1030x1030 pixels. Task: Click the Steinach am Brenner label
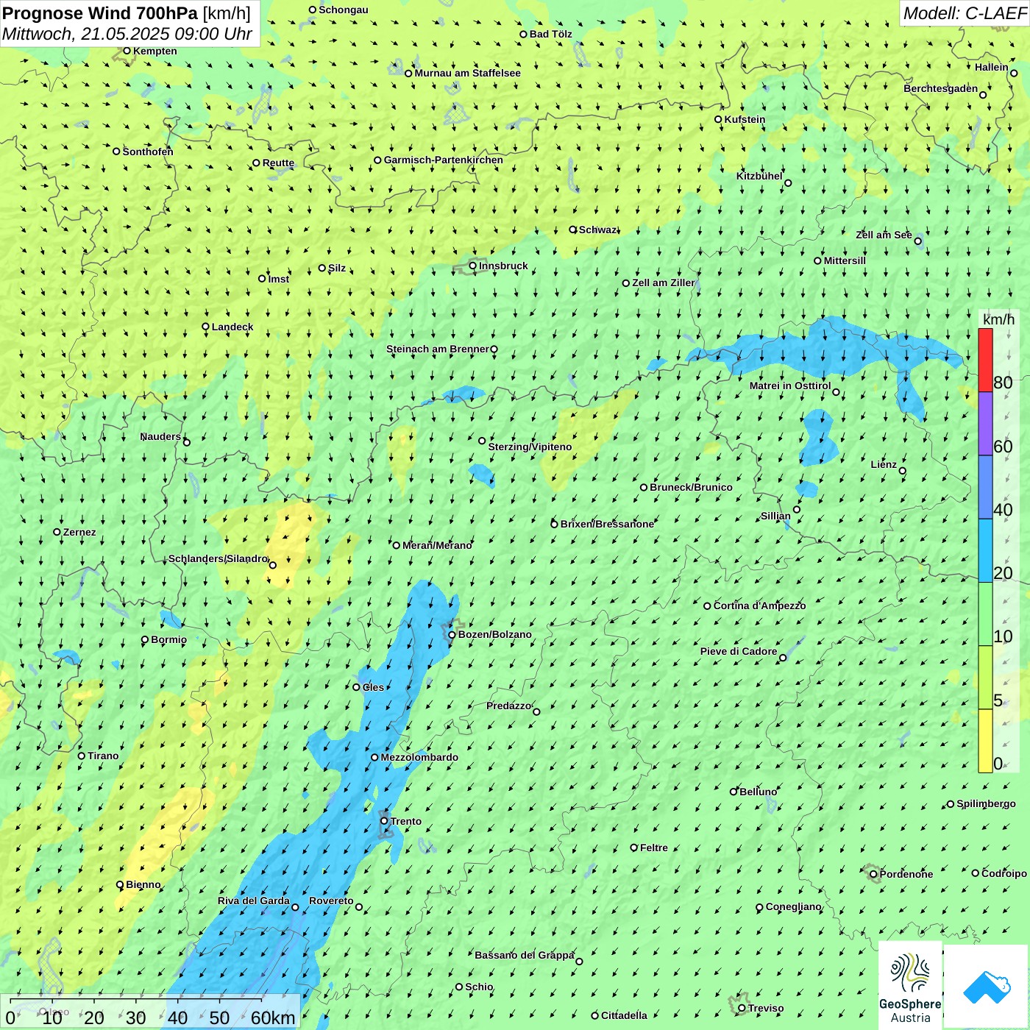tap(438, 349)
